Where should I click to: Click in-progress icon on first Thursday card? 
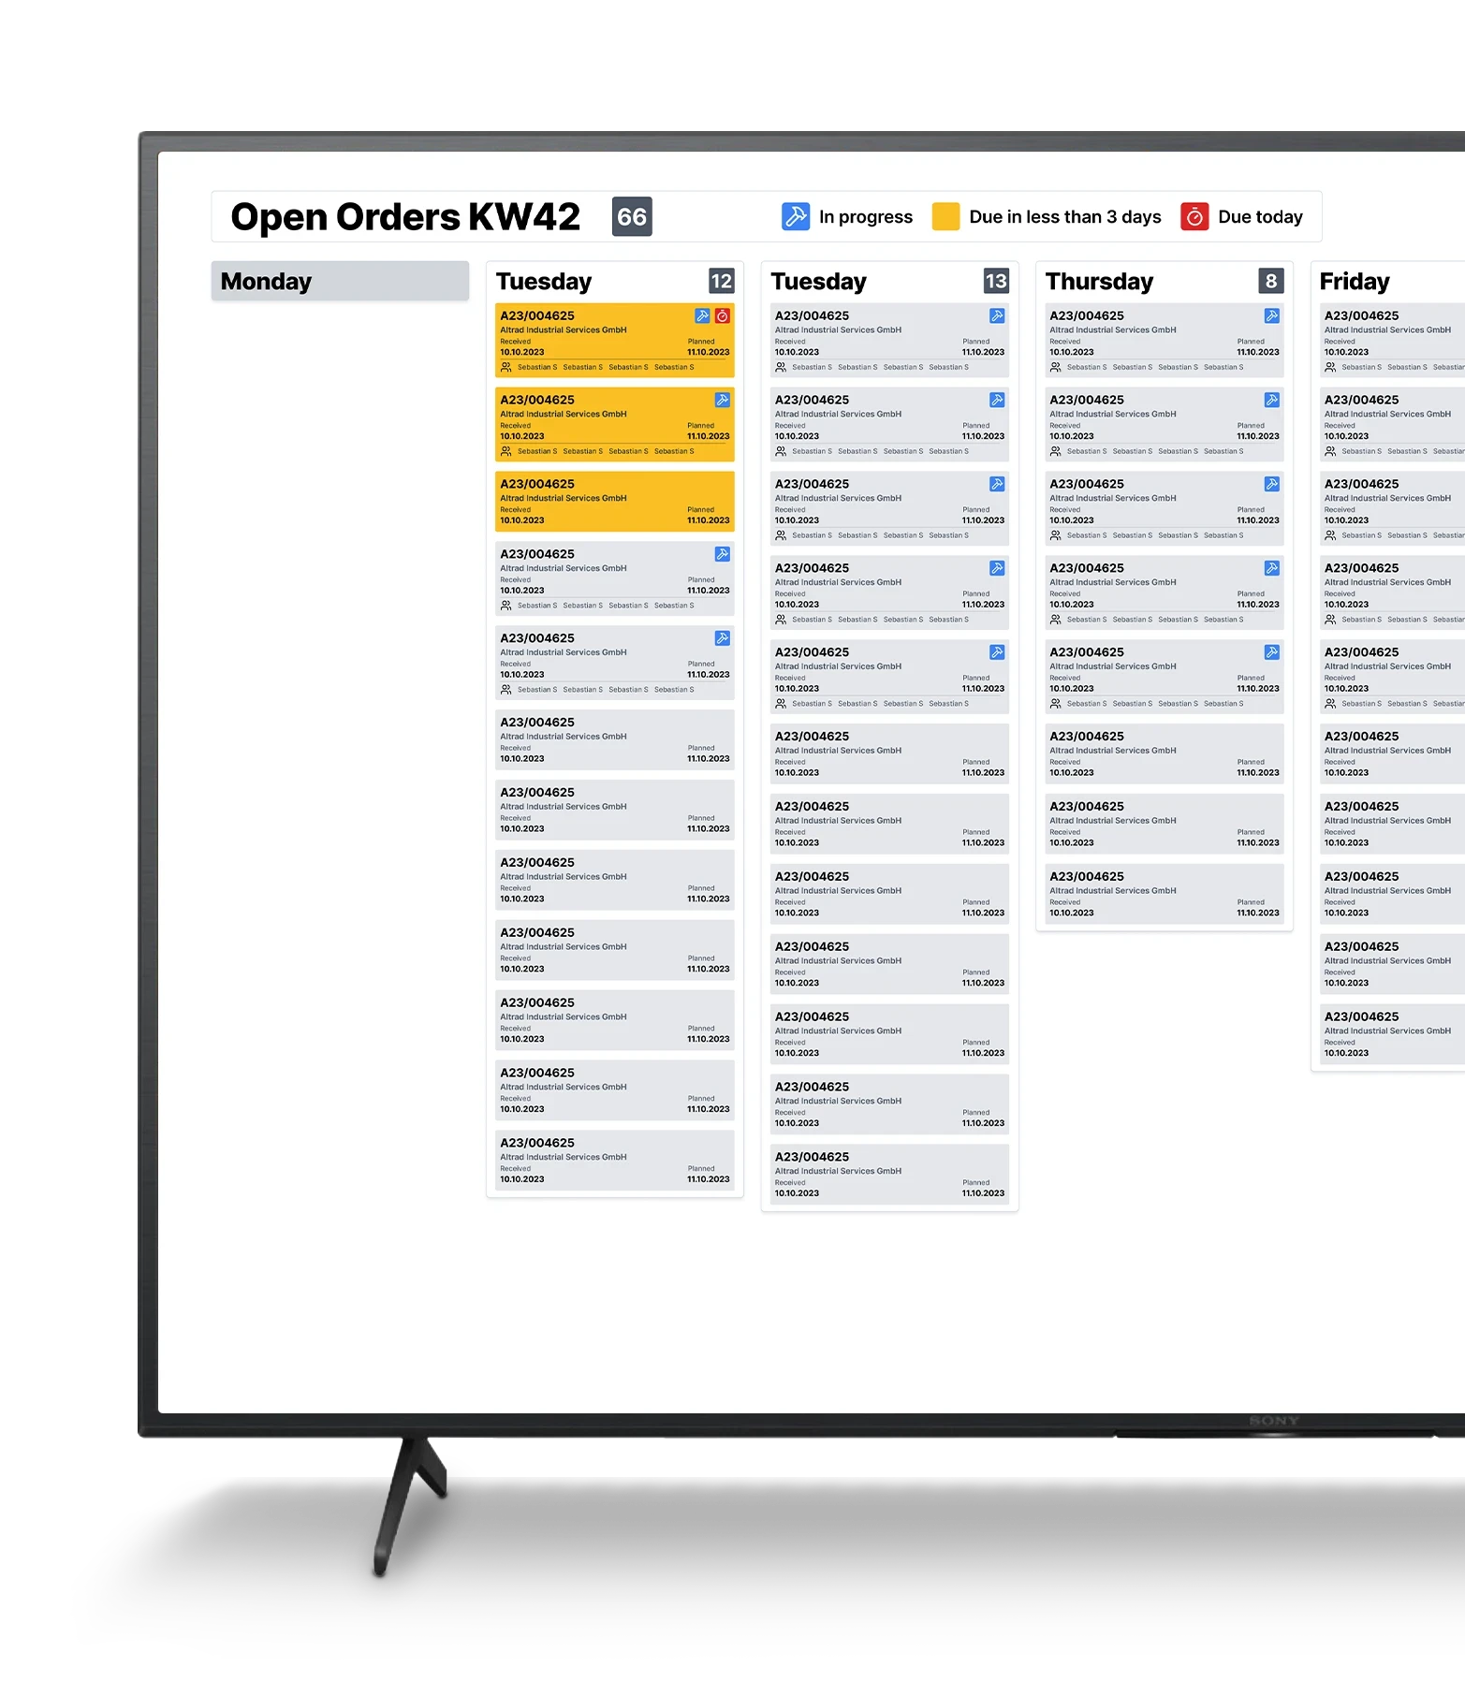(1272, 315)
